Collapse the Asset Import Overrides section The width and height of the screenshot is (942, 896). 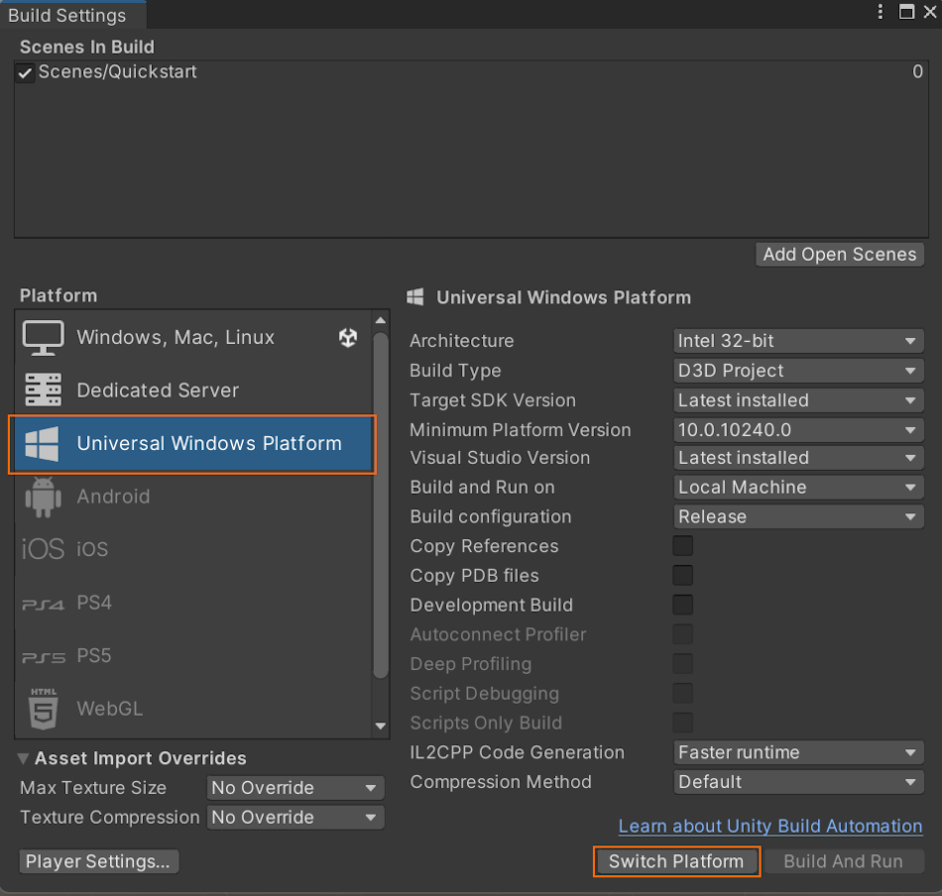23,758
